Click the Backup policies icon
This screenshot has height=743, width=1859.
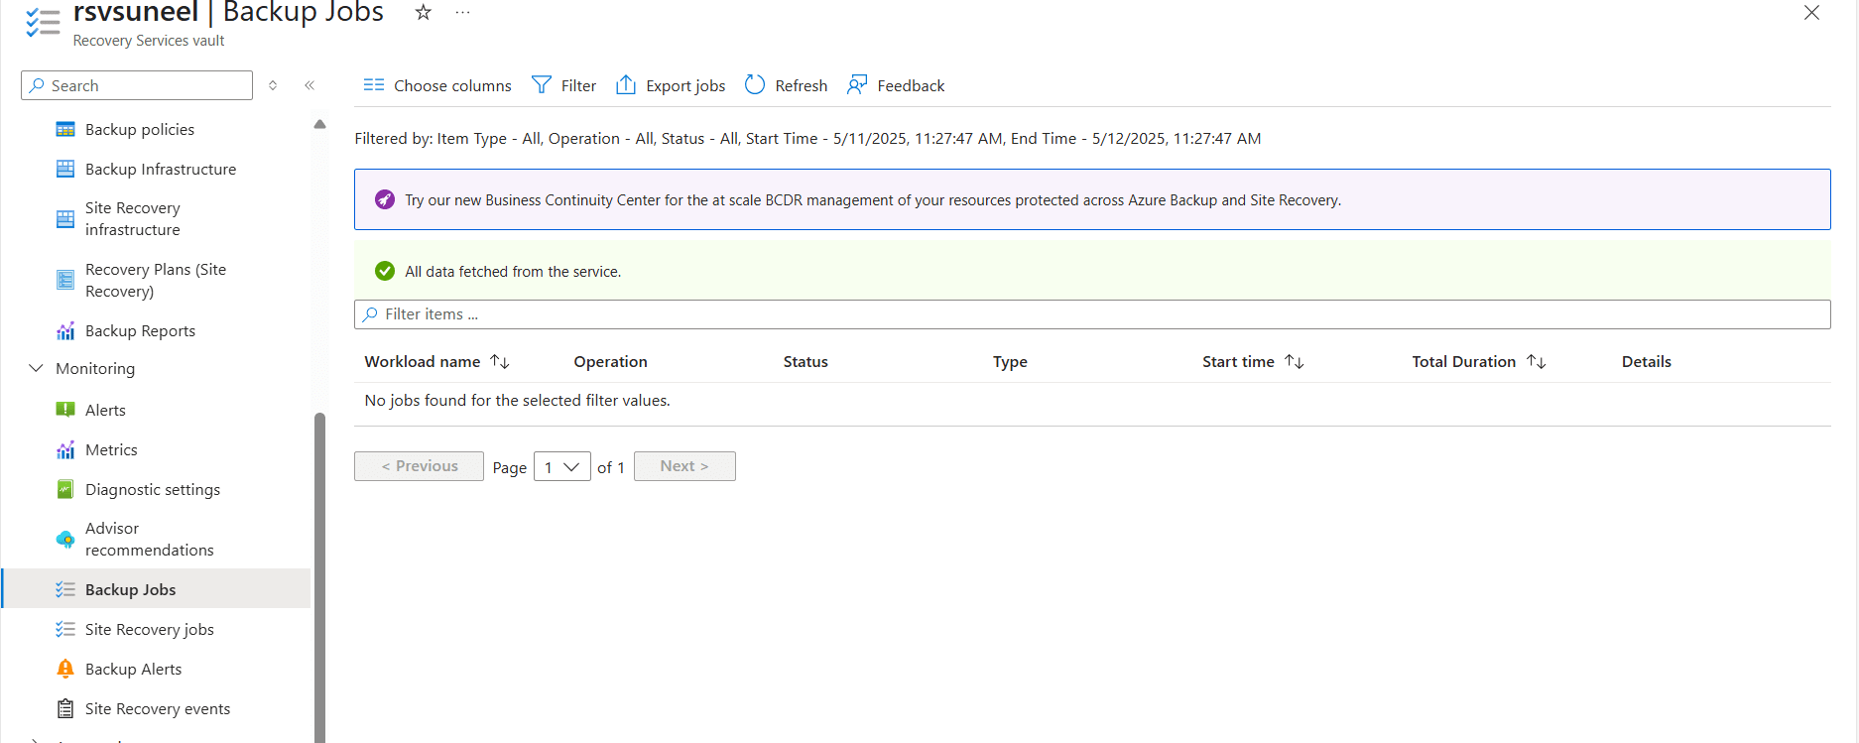pos(65,130)
